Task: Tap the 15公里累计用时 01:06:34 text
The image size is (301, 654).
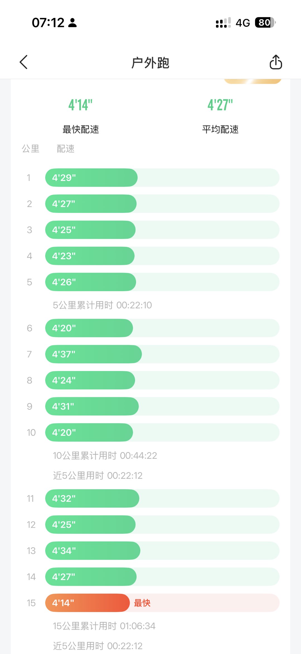Action: click(104, 626)
